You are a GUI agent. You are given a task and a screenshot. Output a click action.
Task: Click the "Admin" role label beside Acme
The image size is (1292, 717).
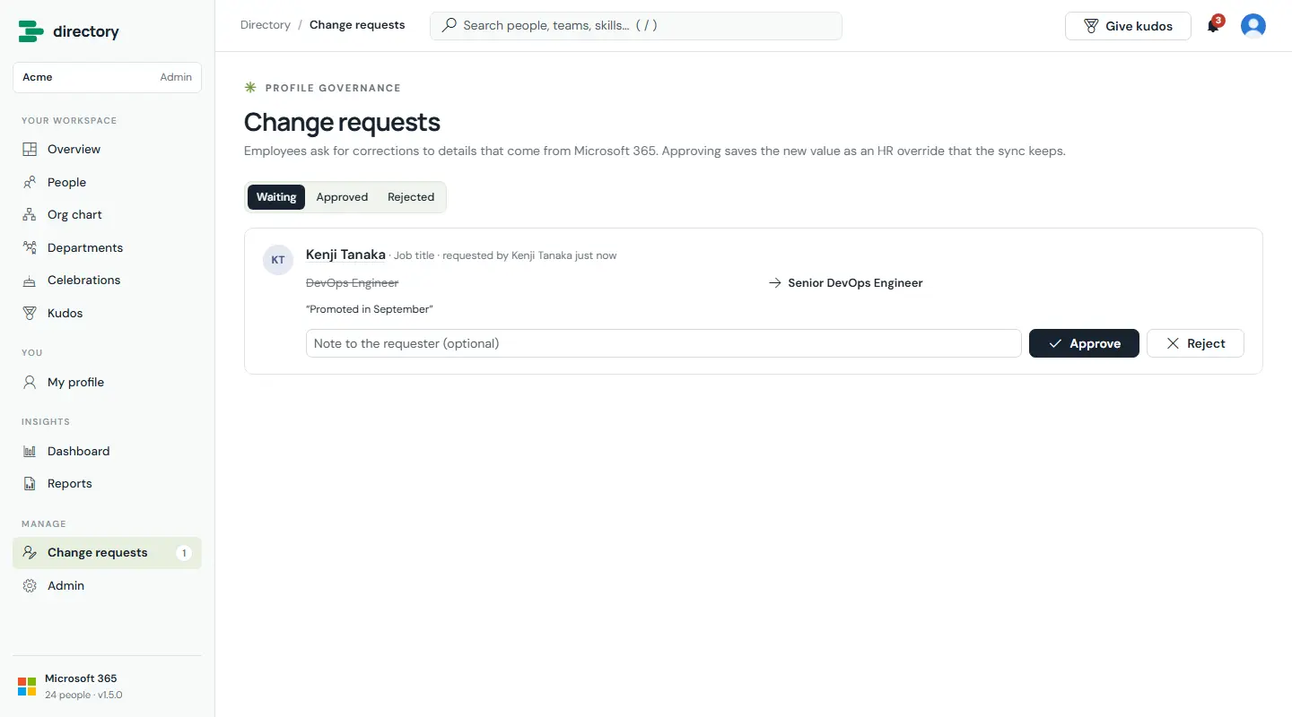[x=176, y=77]
